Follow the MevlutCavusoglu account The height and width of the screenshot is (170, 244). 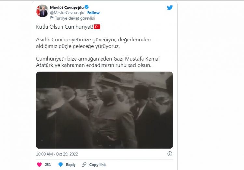pos(93,13)
